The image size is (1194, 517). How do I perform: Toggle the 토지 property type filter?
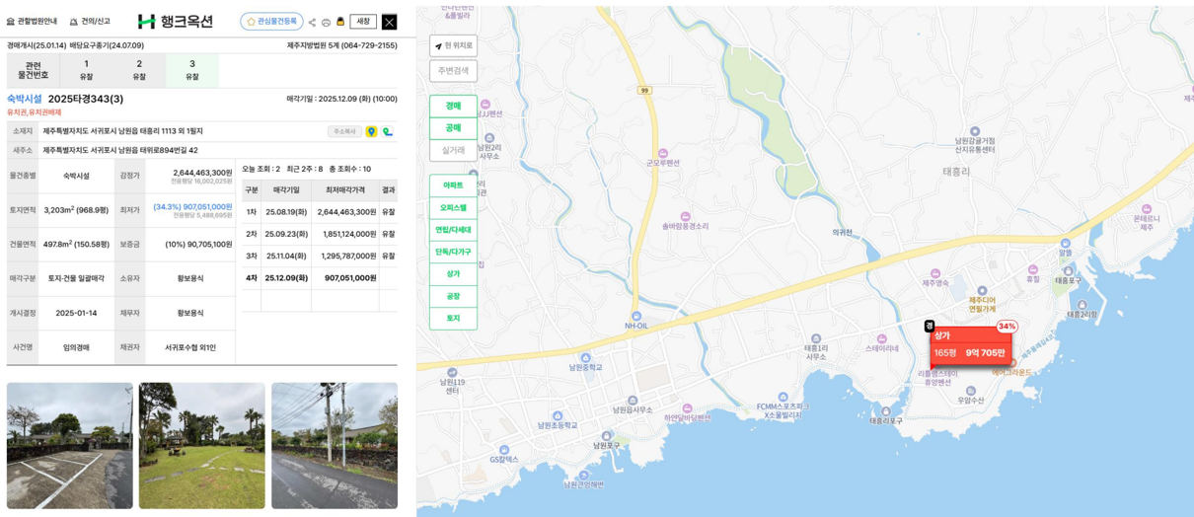pyautogui.click(x=453, y=319)
